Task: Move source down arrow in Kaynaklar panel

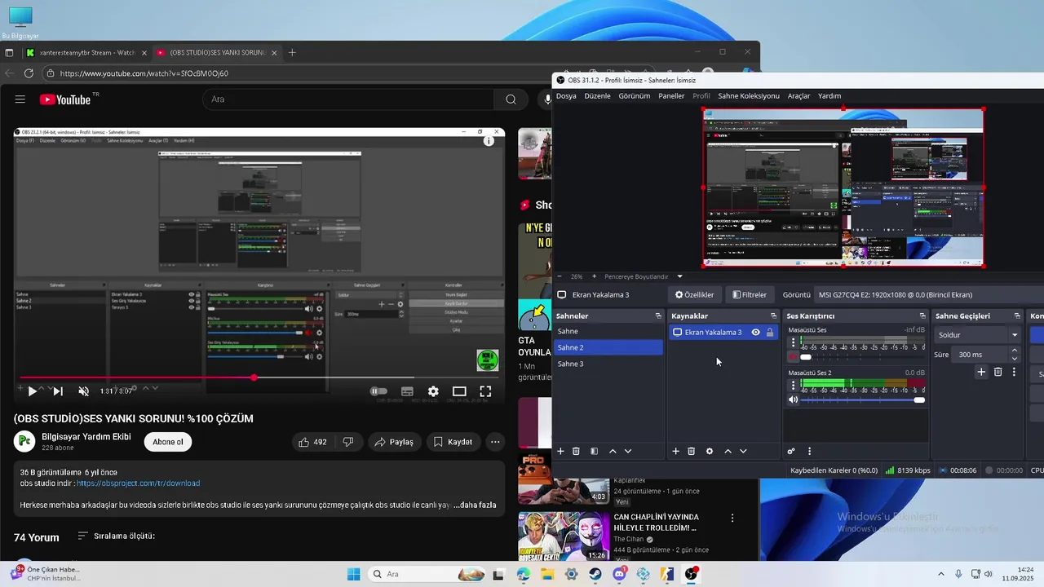Action: [743, 452]
